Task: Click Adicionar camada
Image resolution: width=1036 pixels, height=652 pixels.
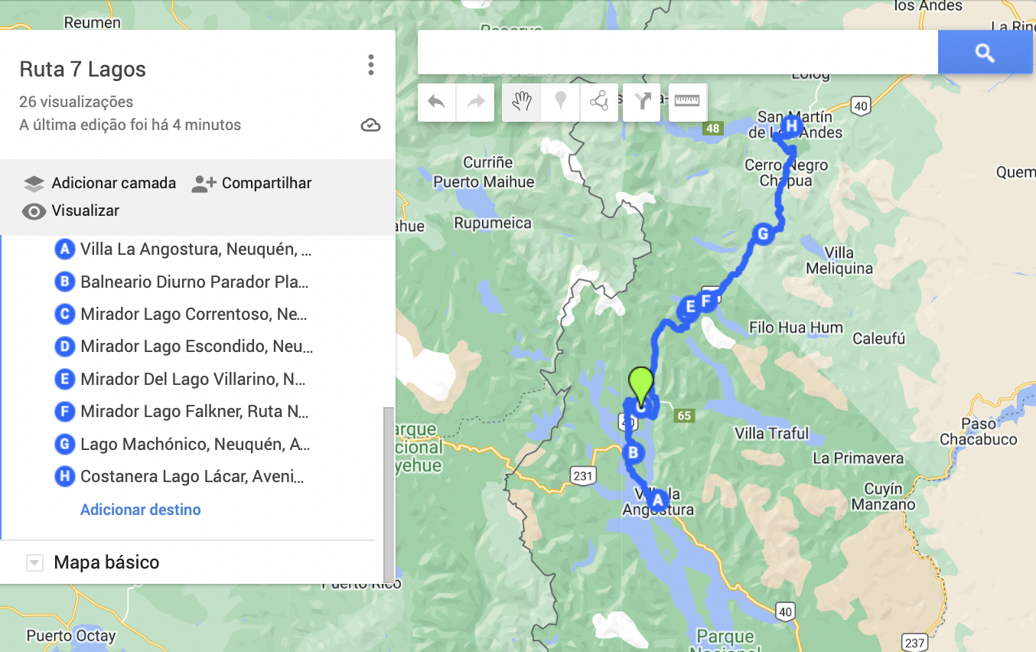Action: coord(99,184)
